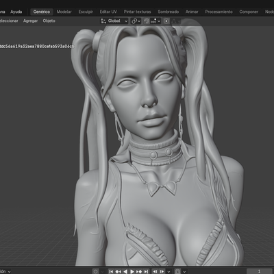Open the Agregar menu
The width and height of the screenshot is (274, 274).
[30, 21]
